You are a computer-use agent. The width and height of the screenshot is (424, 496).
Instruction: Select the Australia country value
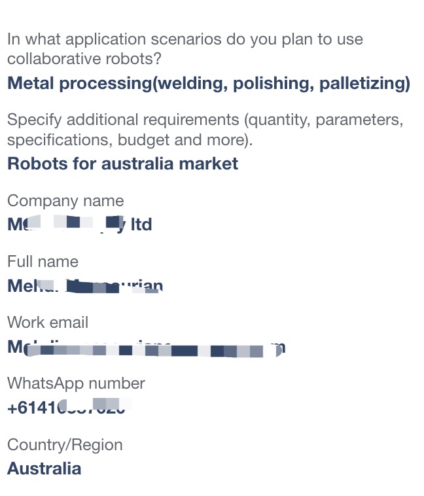(x=44, y=469)
